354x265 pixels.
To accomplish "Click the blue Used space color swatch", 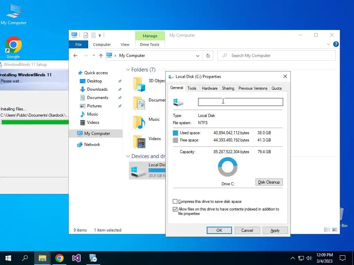I will (175, 133).
